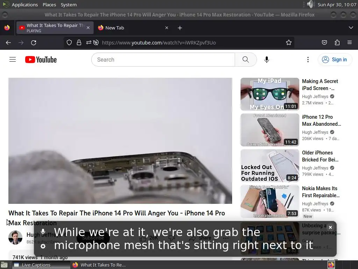Open Nokia QuickFix repairable phone thumbnail
This screenshot has width=358, height=269.
pos(270,201)
